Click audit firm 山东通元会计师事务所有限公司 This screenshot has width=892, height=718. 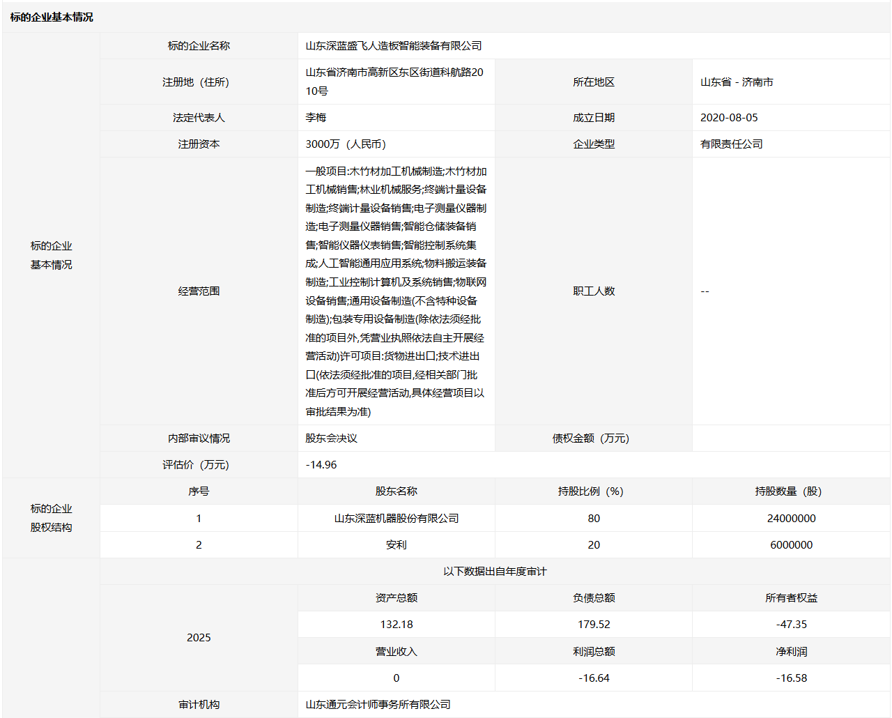(378, 704)
